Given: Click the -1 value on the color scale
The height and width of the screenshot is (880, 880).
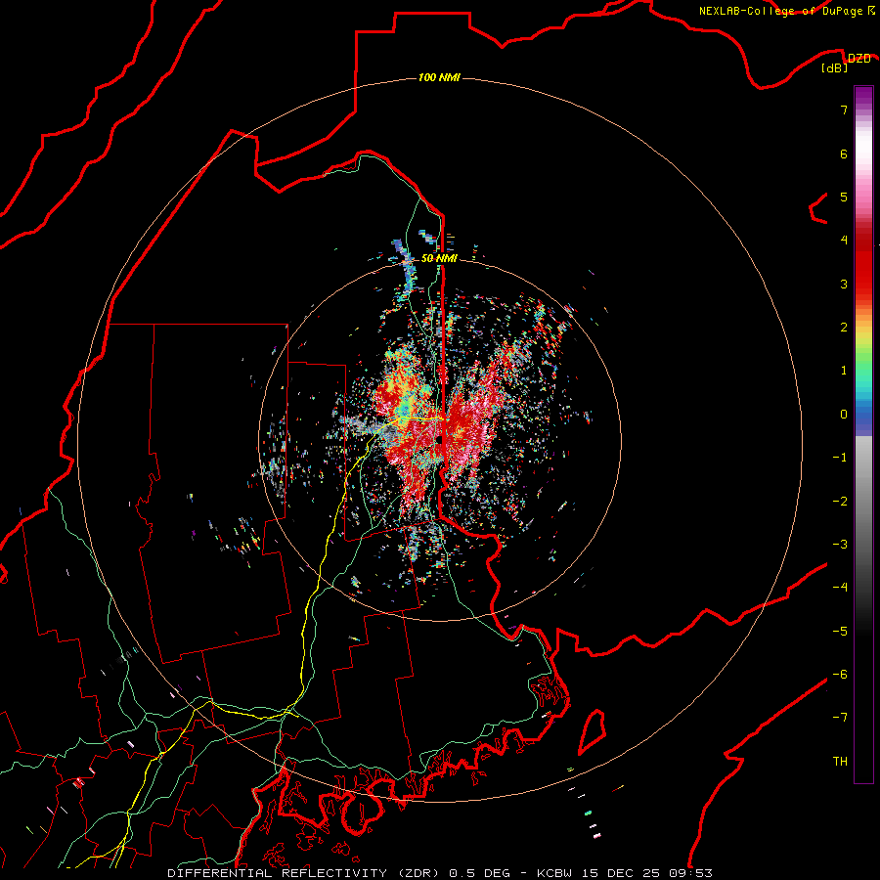Looking at the screenshot, I should coord(840,458).
